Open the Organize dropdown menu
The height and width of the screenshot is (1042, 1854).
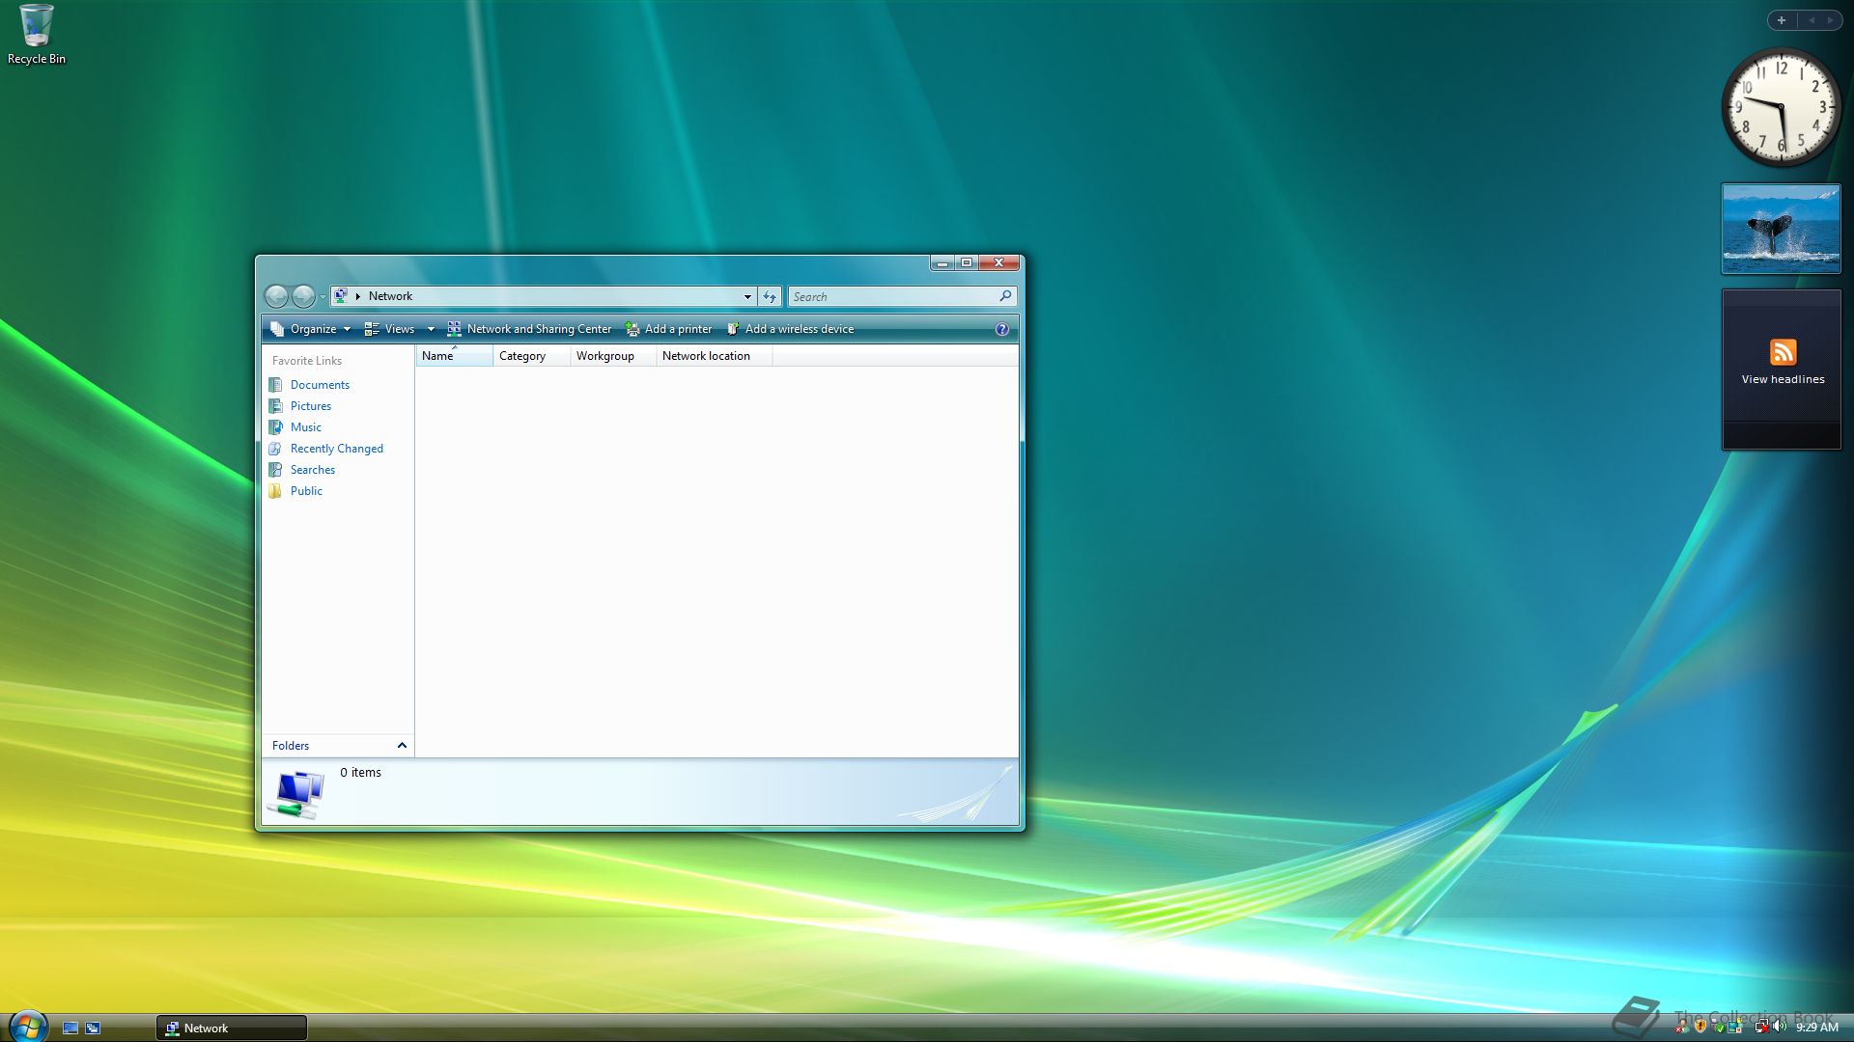[311, 329]
